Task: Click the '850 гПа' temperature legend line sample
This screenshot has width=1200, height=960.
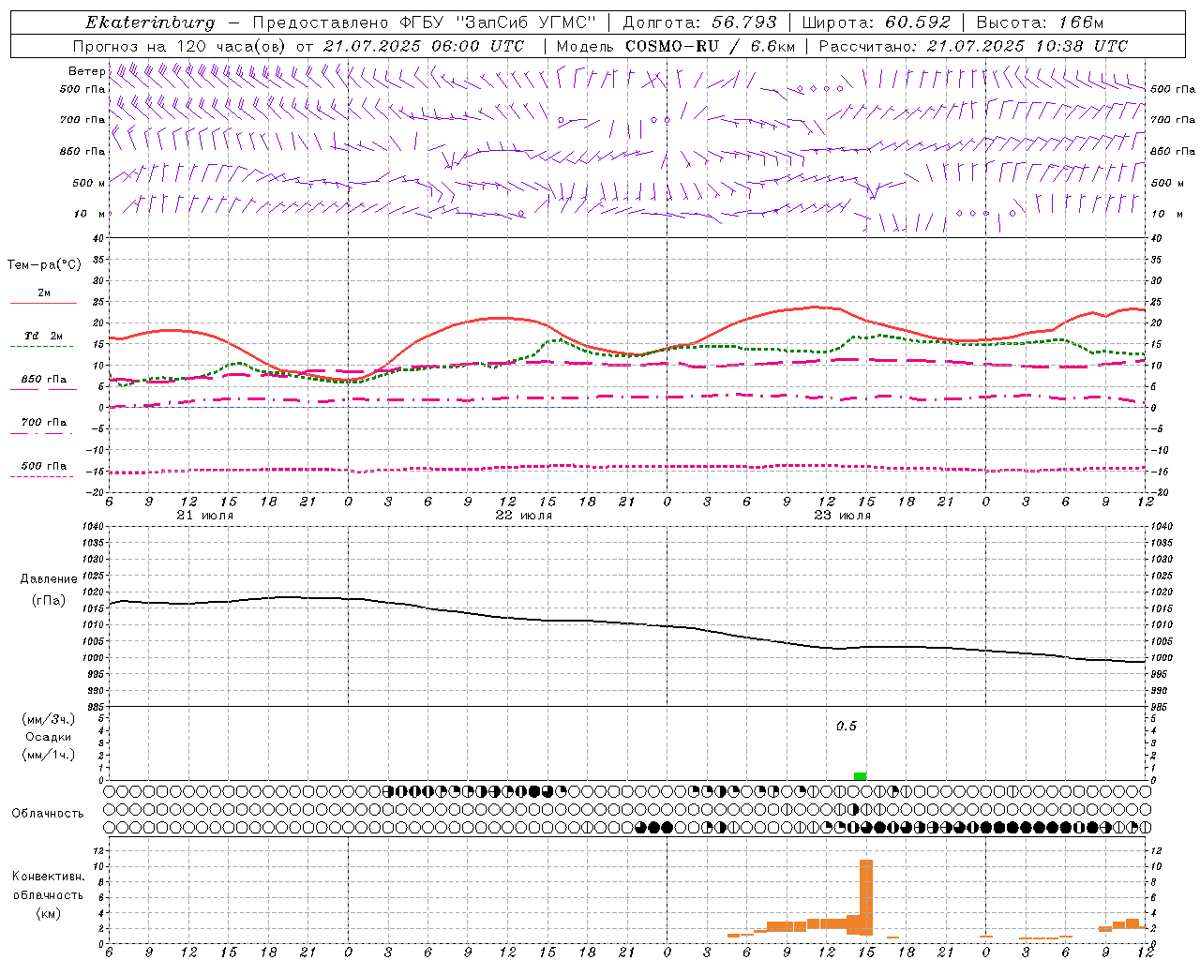Action: pyautogui.click(x=41, y=389)
